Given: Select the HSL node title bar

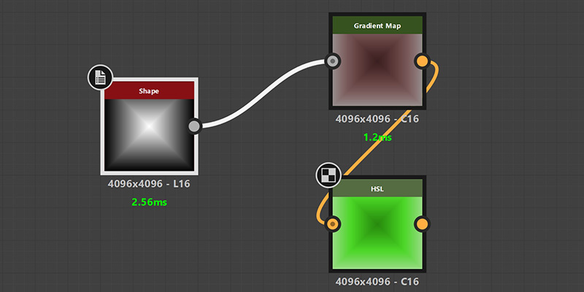Looking at the screenshot, I should tap(377, 188).
